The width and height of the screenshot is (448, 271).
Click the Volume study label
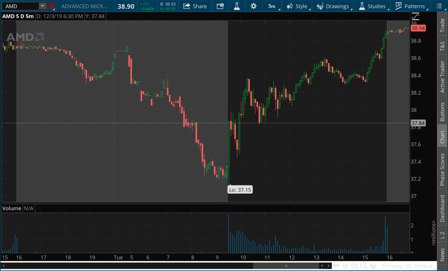pos(12,208)
